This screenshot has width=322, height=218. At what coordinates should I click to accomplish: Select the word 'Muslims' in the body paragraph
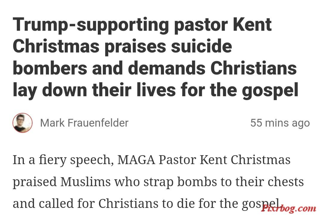pyautogui.click(x=86, y=182)
